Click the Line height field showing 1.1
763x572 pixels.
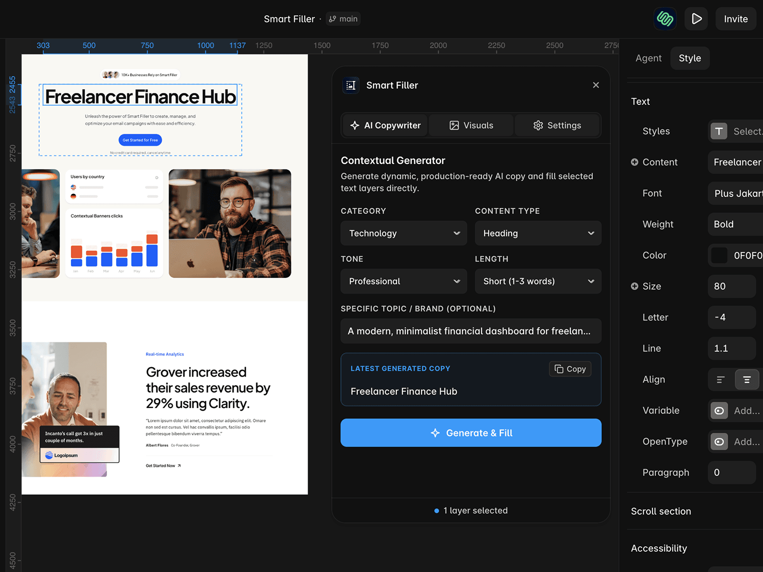732,348
